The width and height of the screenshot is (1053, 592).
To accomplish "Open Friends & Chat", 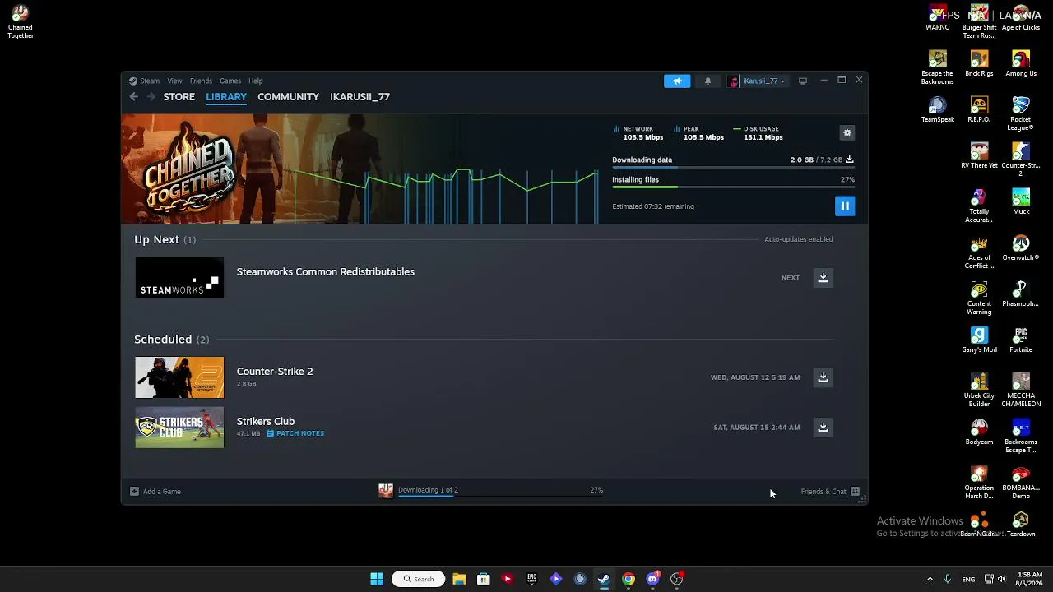I will [830, 492].
